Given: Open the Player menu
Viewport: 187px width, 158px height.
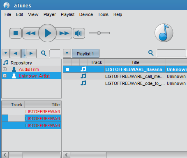Looking at the screenshot, I should coord(50,14).
